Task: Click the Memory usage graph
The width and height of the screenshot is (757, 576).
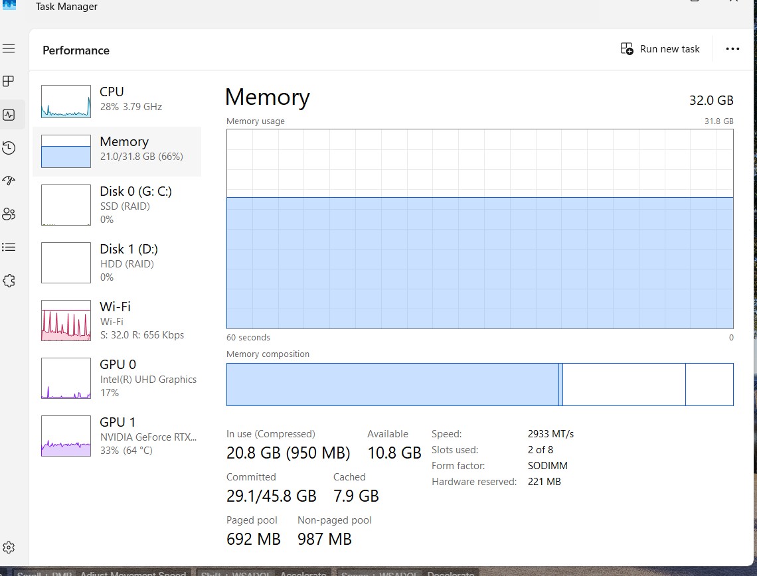Action: click(479, 229)
